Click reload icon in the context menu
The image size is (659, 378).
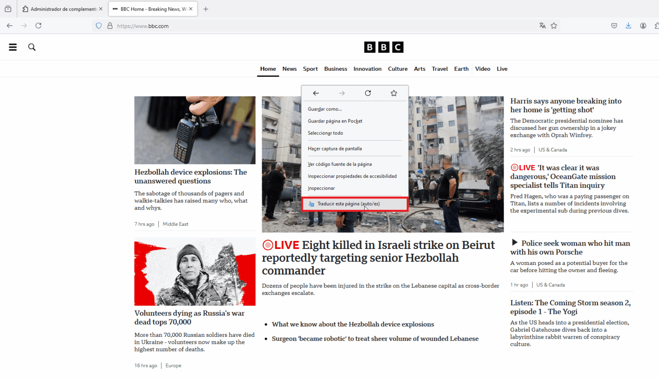(368, 93)
